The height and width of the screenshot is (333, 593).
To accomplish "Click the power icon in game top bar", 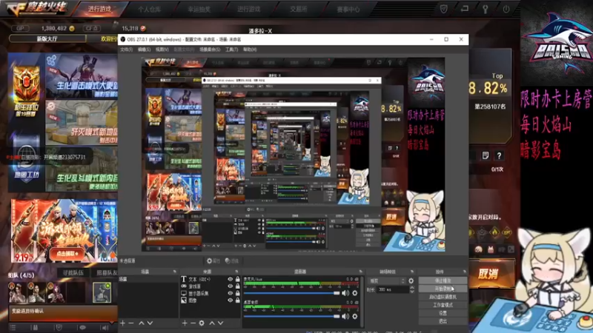I will pos(506,9).
